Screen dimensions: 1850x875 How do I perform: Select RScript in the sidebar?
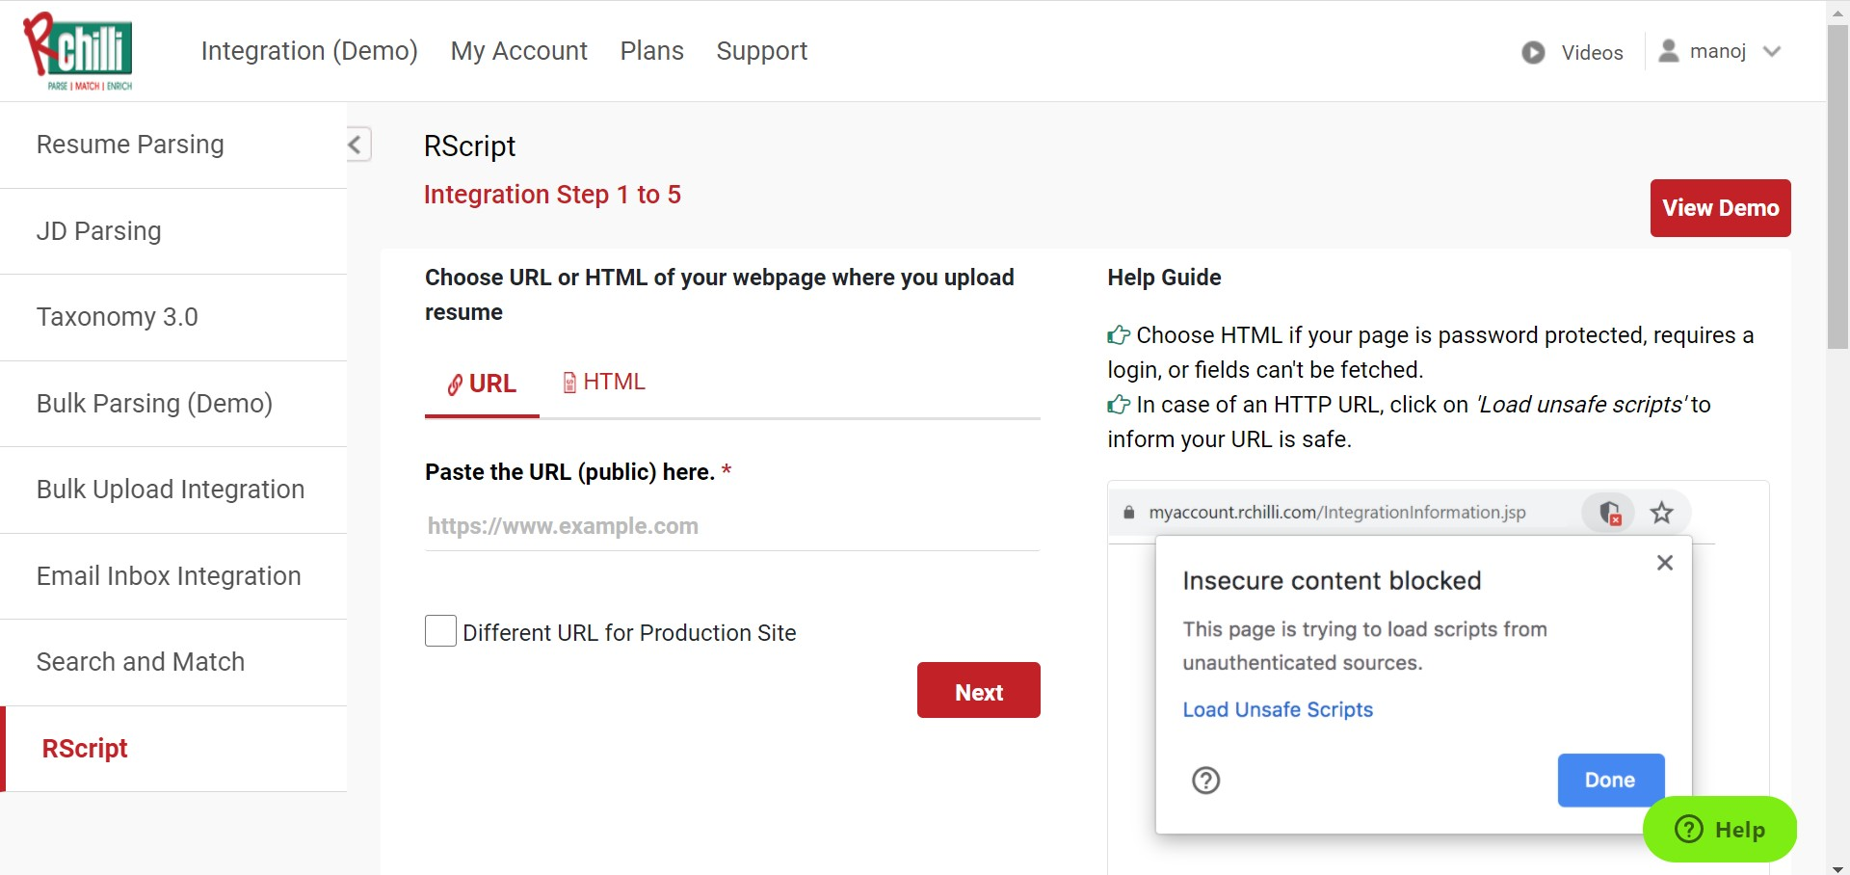(173, 749)
